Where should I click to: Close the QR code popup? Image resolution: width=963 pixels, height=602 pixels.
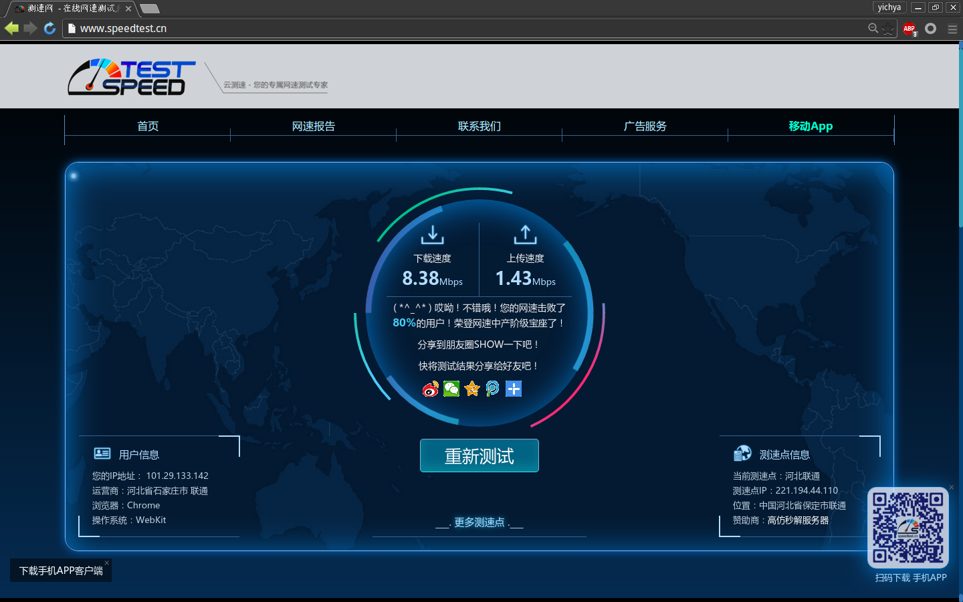pyautogui.click(x=951, y=487)
